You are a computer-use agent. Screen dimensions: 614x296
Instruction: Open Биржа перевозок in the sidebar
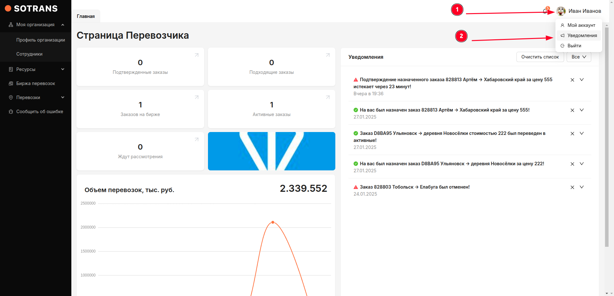click(36, 83)
